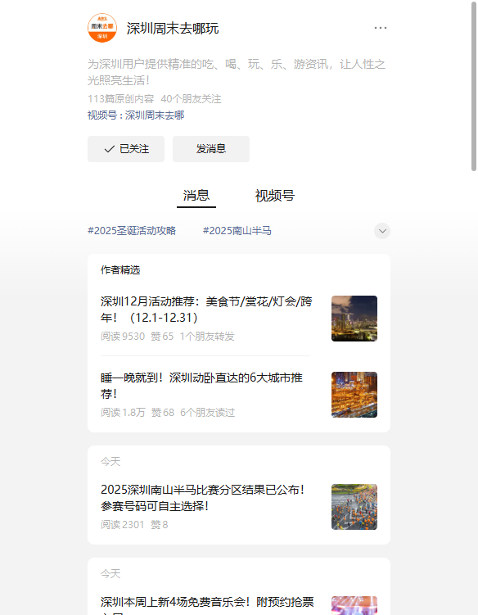Open the three-dot more options menu
The width and height of the screenshot is (478, 615).
click(380, 28)
